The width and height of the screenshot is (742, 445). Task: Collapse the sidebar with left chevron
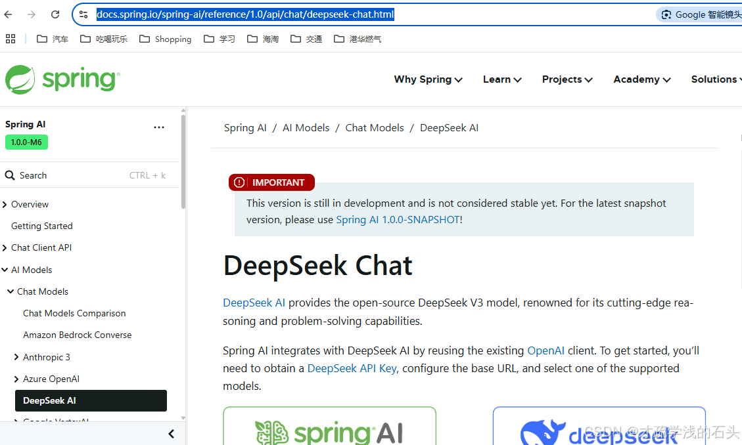click(172, 434)
